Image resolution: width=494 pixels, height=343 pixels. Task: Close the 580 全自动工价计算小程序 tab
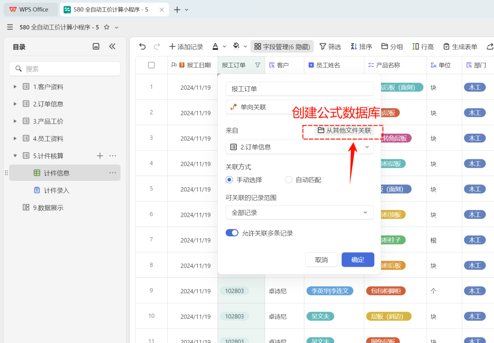pyautogui.click(x=162, y=10)
